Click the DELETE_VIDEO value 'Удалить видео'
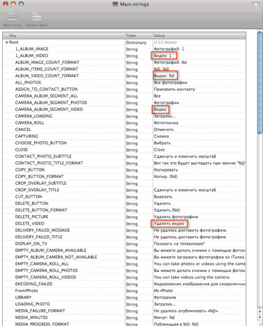The height and width of the screenshot is (326, 263). [169, 224]
